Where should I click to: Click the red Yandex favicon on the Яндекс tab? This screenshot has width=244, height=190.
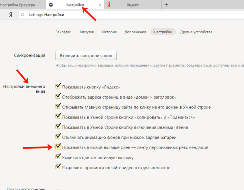click(x=109, y=5)
